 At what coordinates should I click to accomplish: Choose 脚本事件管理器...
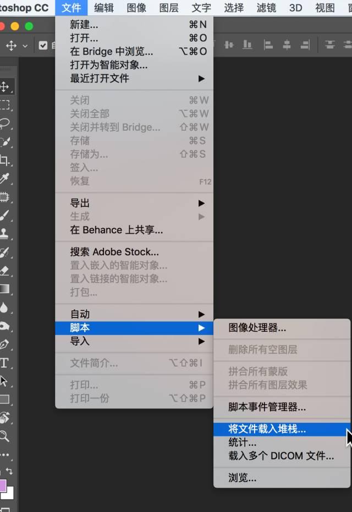click(282, 407)
